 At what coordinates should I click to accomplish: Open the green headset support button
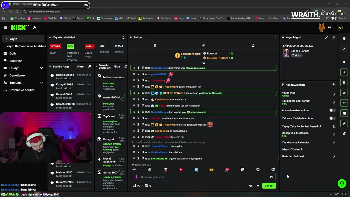coord(342,183)
